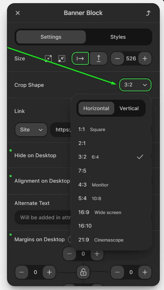
Task: Expand the Site link type dropdown
Action: pyautogui.click(x=31, y=130)
